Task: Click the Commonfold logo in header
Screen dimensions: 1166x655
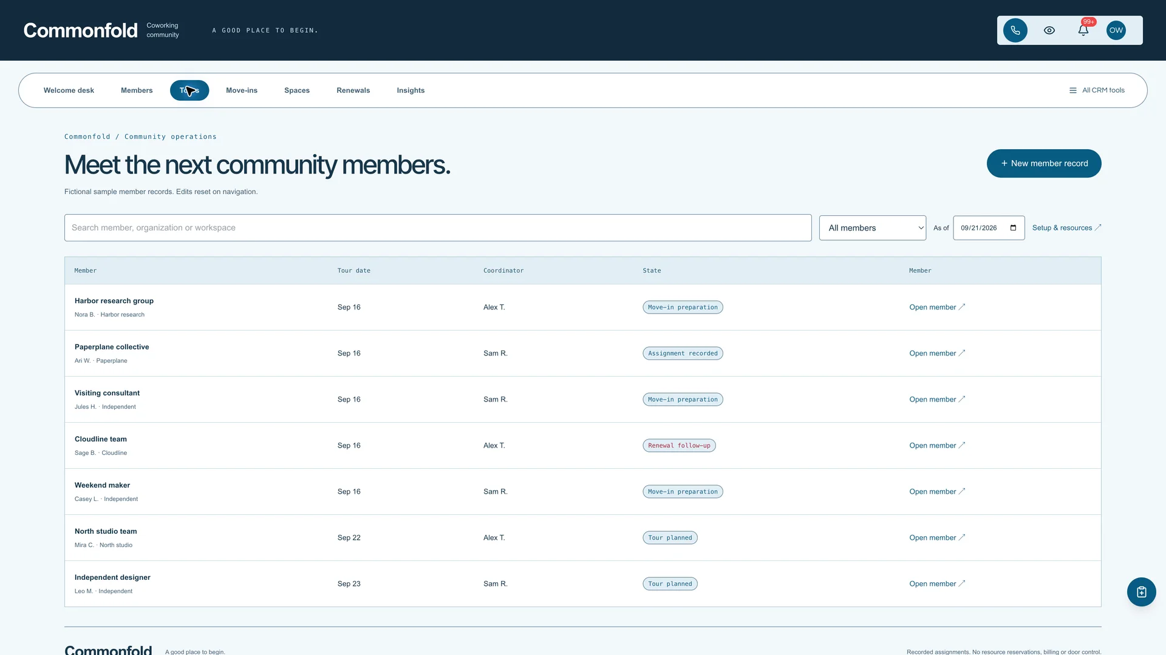Action: (x=80, y=30)
